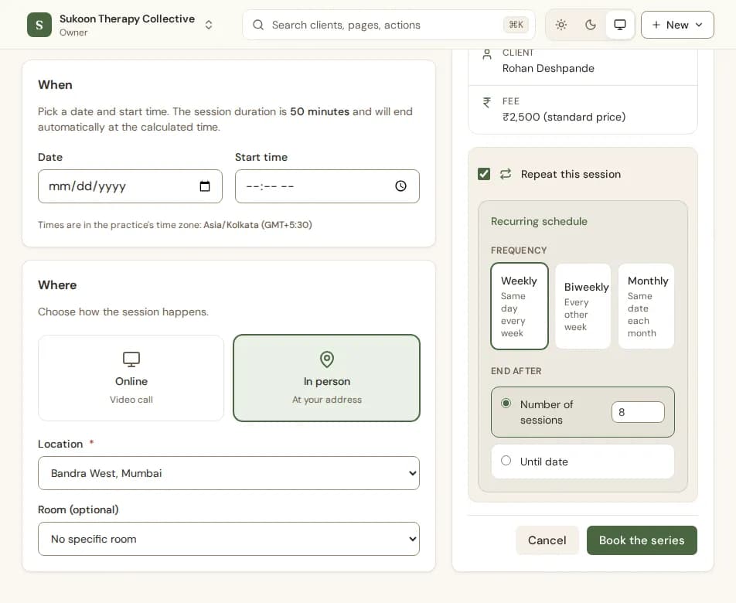Open the Room No specific room dropdown
The height and width of the screenshot is (603, 736).
point(229,539)
